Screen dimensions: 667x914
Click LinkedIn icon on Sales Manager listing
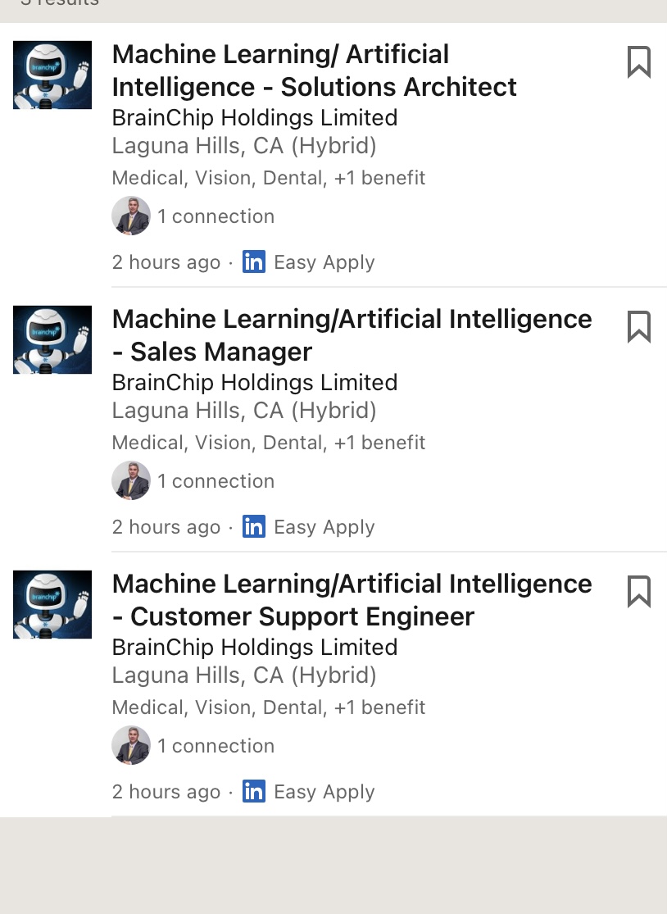[254, 527]
